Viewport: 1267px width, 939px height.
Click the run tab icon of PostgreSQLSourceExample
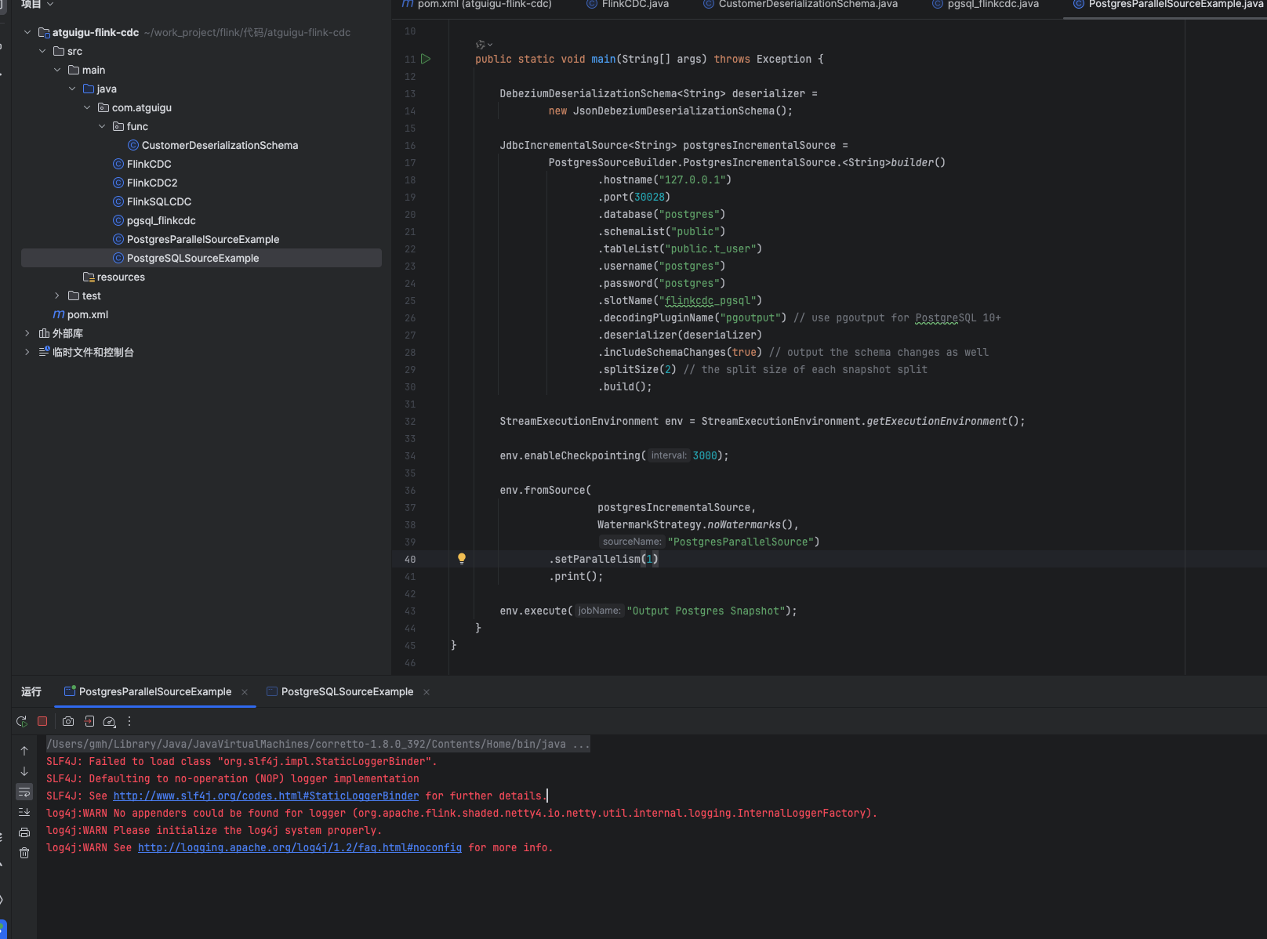click(272, 691)
